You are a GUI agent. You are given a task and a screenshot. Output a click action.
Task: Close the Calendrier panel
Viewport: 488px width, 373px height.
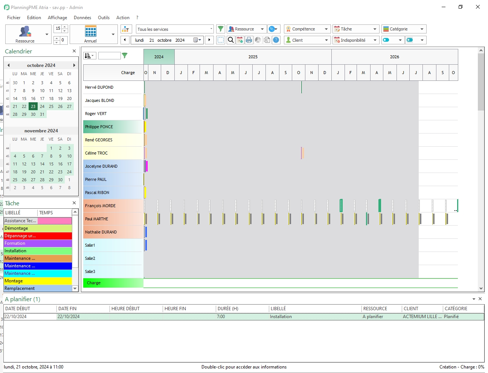74,51
